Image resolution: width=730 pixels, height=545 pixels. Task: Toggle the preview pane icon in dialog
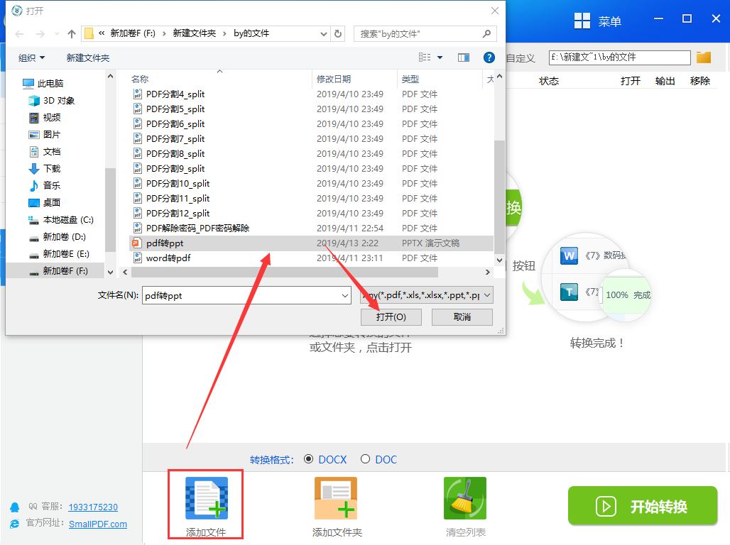[464, 57]
